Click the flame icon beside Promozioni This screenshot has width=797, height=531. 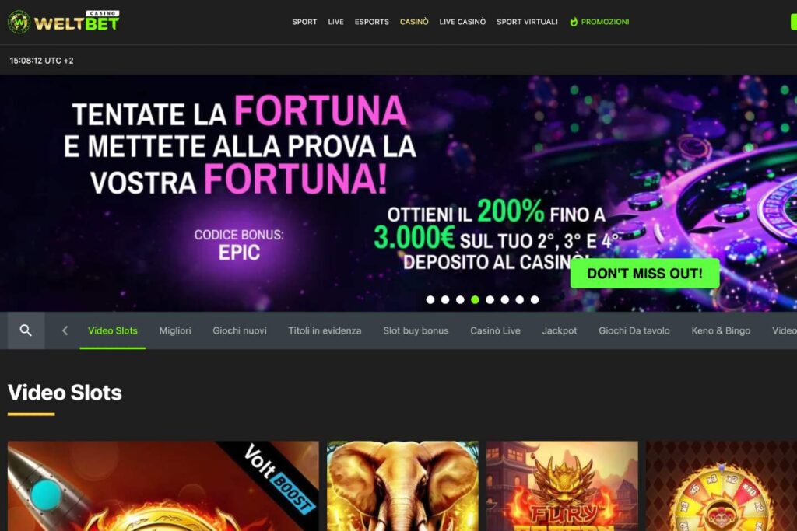click(x=574, y=21)
